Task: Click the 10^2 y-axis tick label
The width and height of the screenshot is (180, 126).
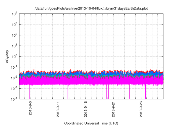Action: tap(15, 35)
